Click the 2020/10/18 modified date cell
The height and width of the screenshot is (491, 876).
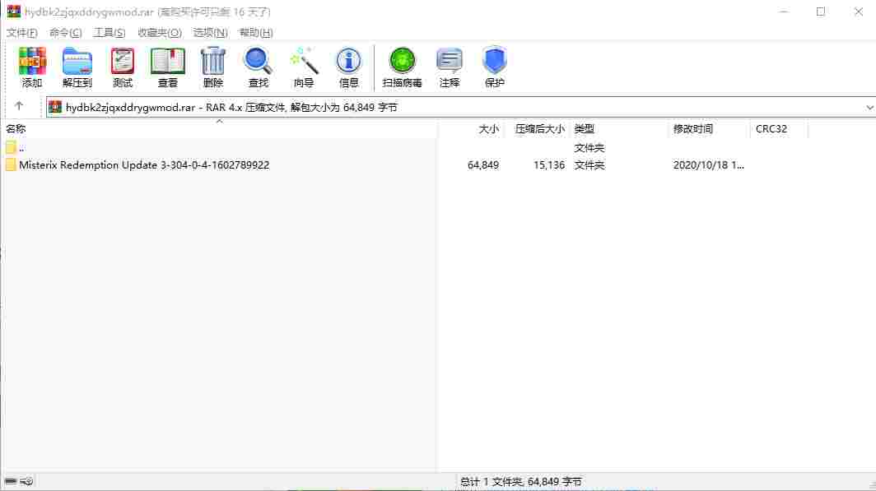(708, 164)
